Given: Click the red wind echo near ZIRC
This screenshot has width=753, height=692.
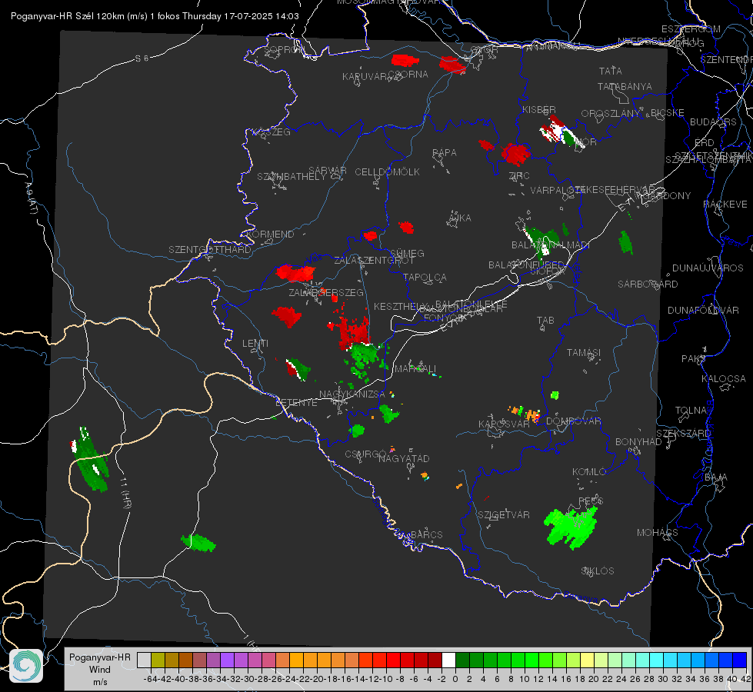Looking at the screenshot, I should pyautogui.click(x=515, y=154).
